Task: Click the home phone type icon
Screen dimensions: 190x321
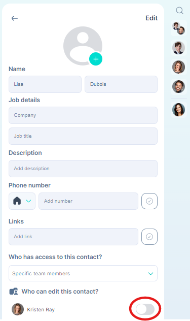Action: [17, 201]
